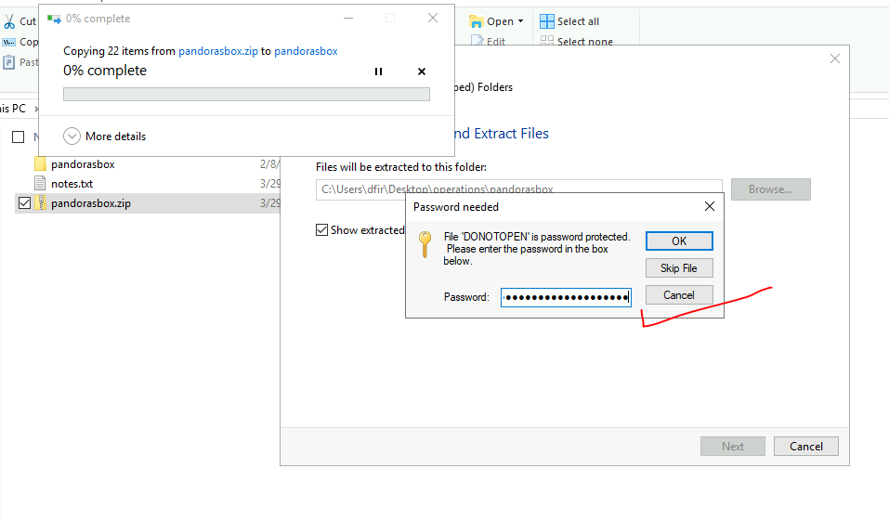889x520 pixels.
Task: Tick the select-all header checkbox
Action: [18, 137]
